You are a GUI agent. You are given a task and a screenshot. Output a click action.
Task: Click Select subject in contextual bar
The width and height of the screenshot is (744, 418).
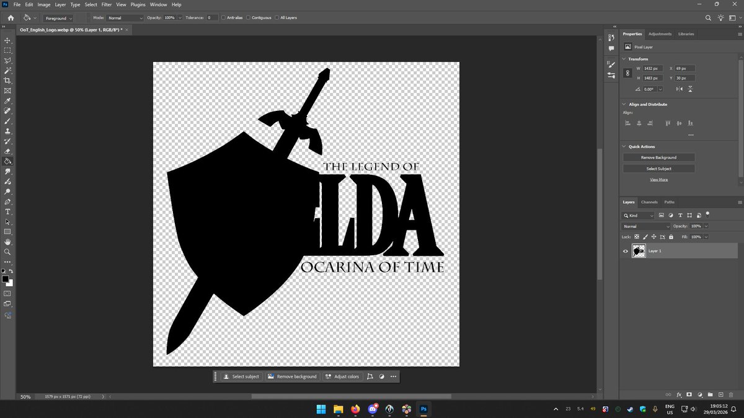tap(241, 377)
